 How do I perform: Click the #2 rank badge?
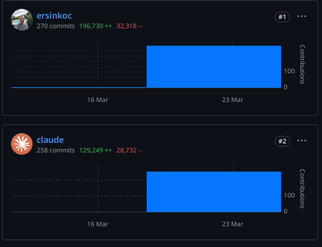(x=282, y=141)
